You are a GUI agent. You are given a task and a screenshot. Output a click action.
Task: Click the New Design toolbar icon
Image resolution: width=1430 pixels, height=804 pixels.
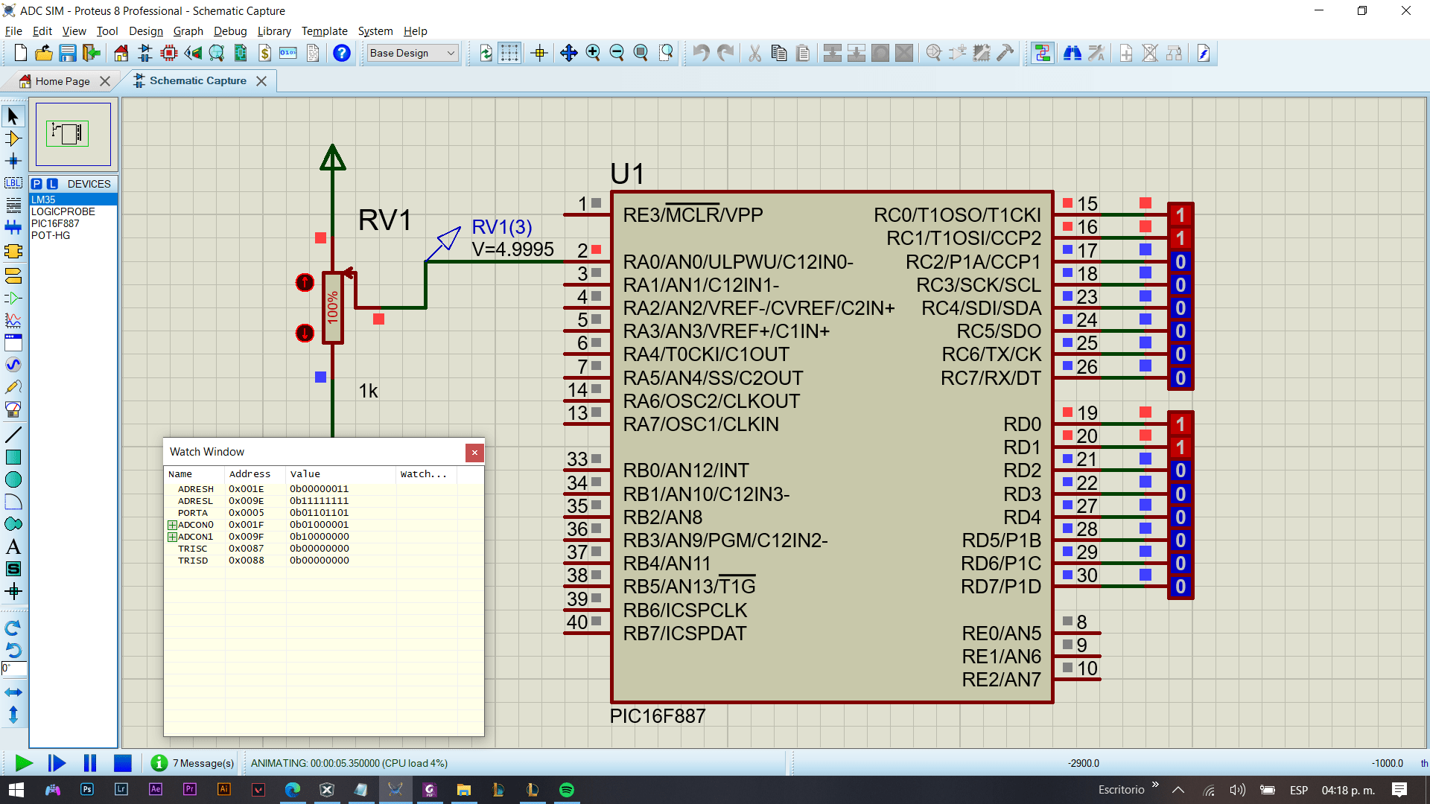[x=20, y=53]
